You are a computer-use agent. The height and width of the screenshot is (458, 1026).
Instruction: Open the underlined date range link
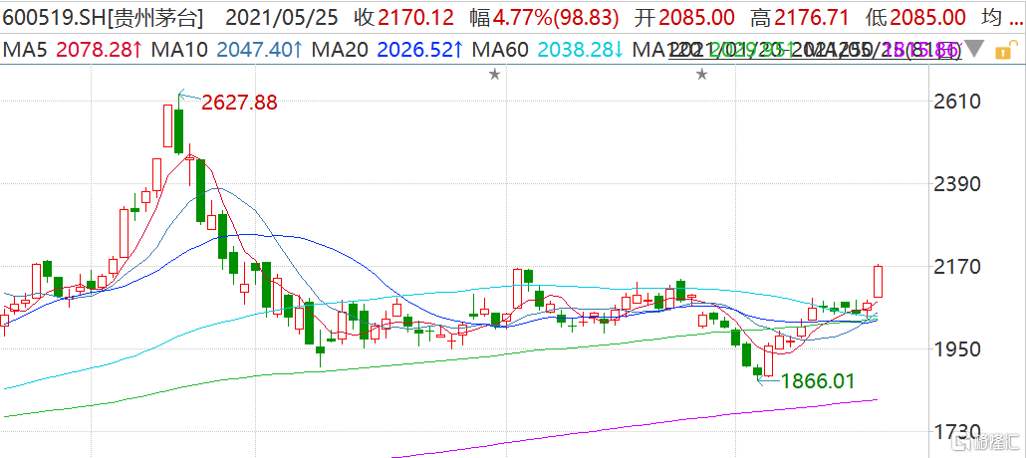814,50
